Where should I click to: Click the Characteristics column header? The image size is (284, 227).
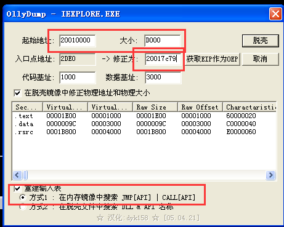click(x=250, y=107)
